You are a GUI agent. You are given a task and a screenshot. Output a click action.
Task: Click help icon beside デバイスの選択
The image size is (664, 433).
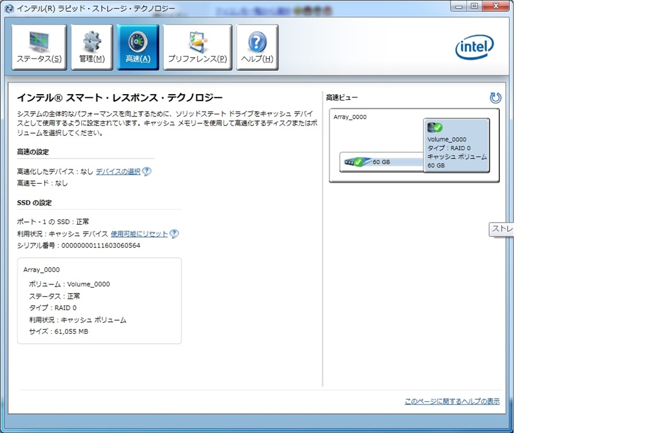tap(147, 171)
